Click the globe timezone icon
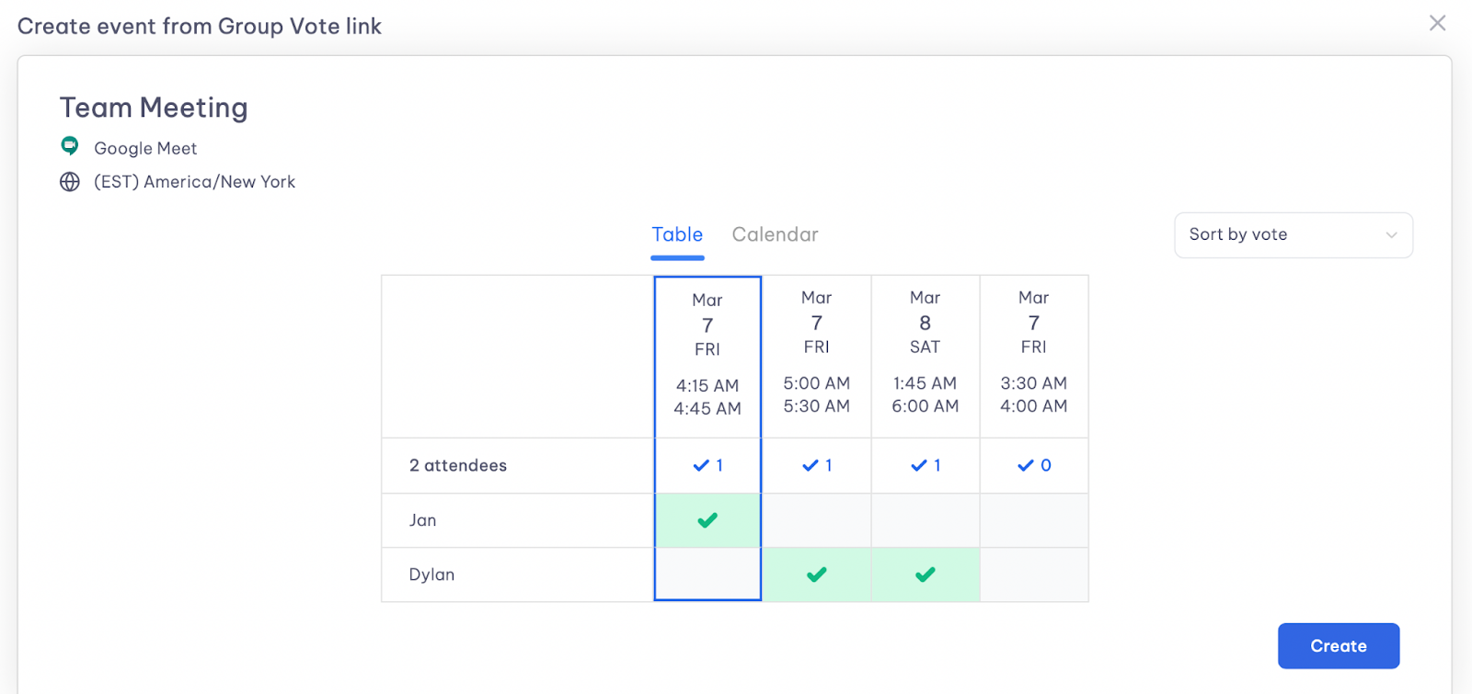This screenshot has width=1472, height=694. (x=70, y=182)
